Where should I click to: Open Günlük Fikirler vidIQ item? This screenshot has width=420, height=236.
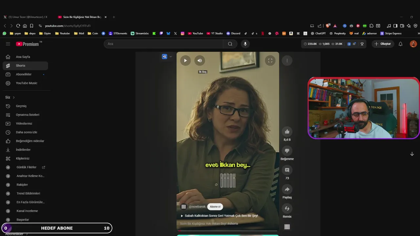pyautogui.click(x=25, y=167)
